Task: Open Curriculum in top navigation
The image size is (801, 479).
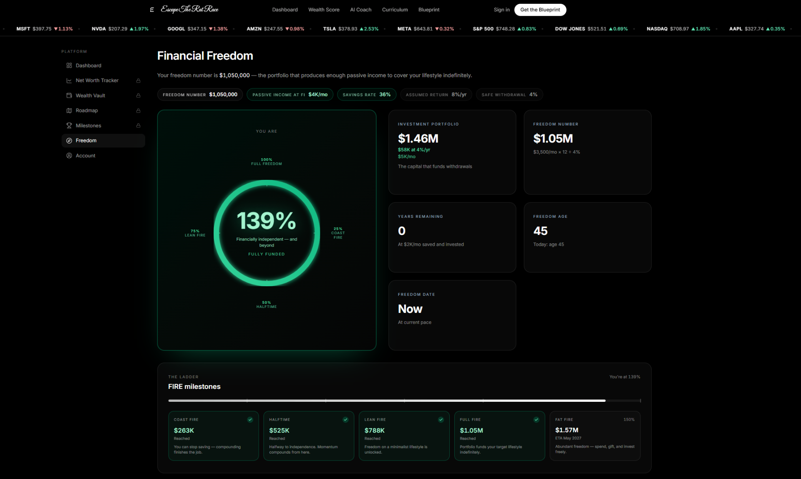Action: coord(395,10)
